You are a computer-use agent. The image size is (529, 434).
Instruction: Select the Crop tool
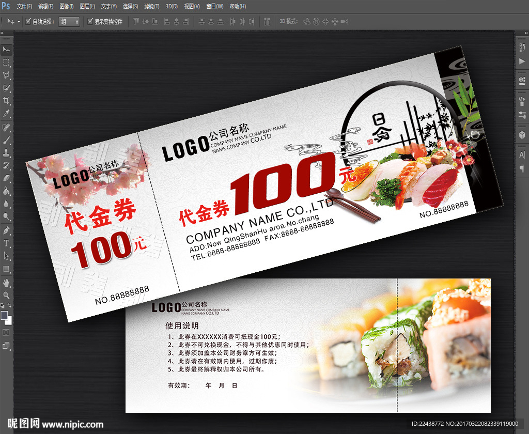click(x=6, y=100)
